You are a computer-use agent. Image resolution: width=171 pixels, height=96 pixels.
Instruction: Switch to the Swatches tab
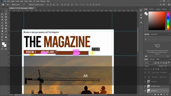[x=151, y=9]
